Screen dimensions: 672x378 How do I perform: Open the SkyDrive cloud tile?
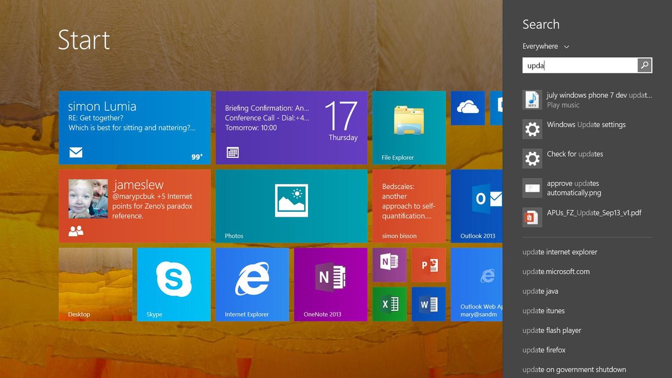pyautogui.click(x=468, y=108)
